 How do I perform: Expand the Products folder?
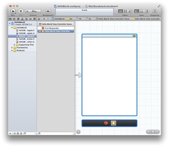[x=12, y=50]
